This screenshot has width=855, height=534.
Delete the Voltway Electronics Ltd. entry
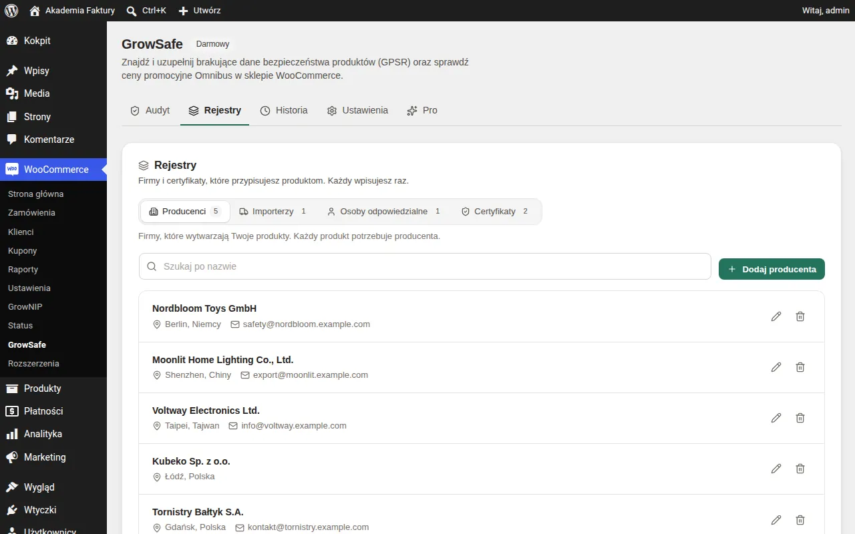click(800, 418)
